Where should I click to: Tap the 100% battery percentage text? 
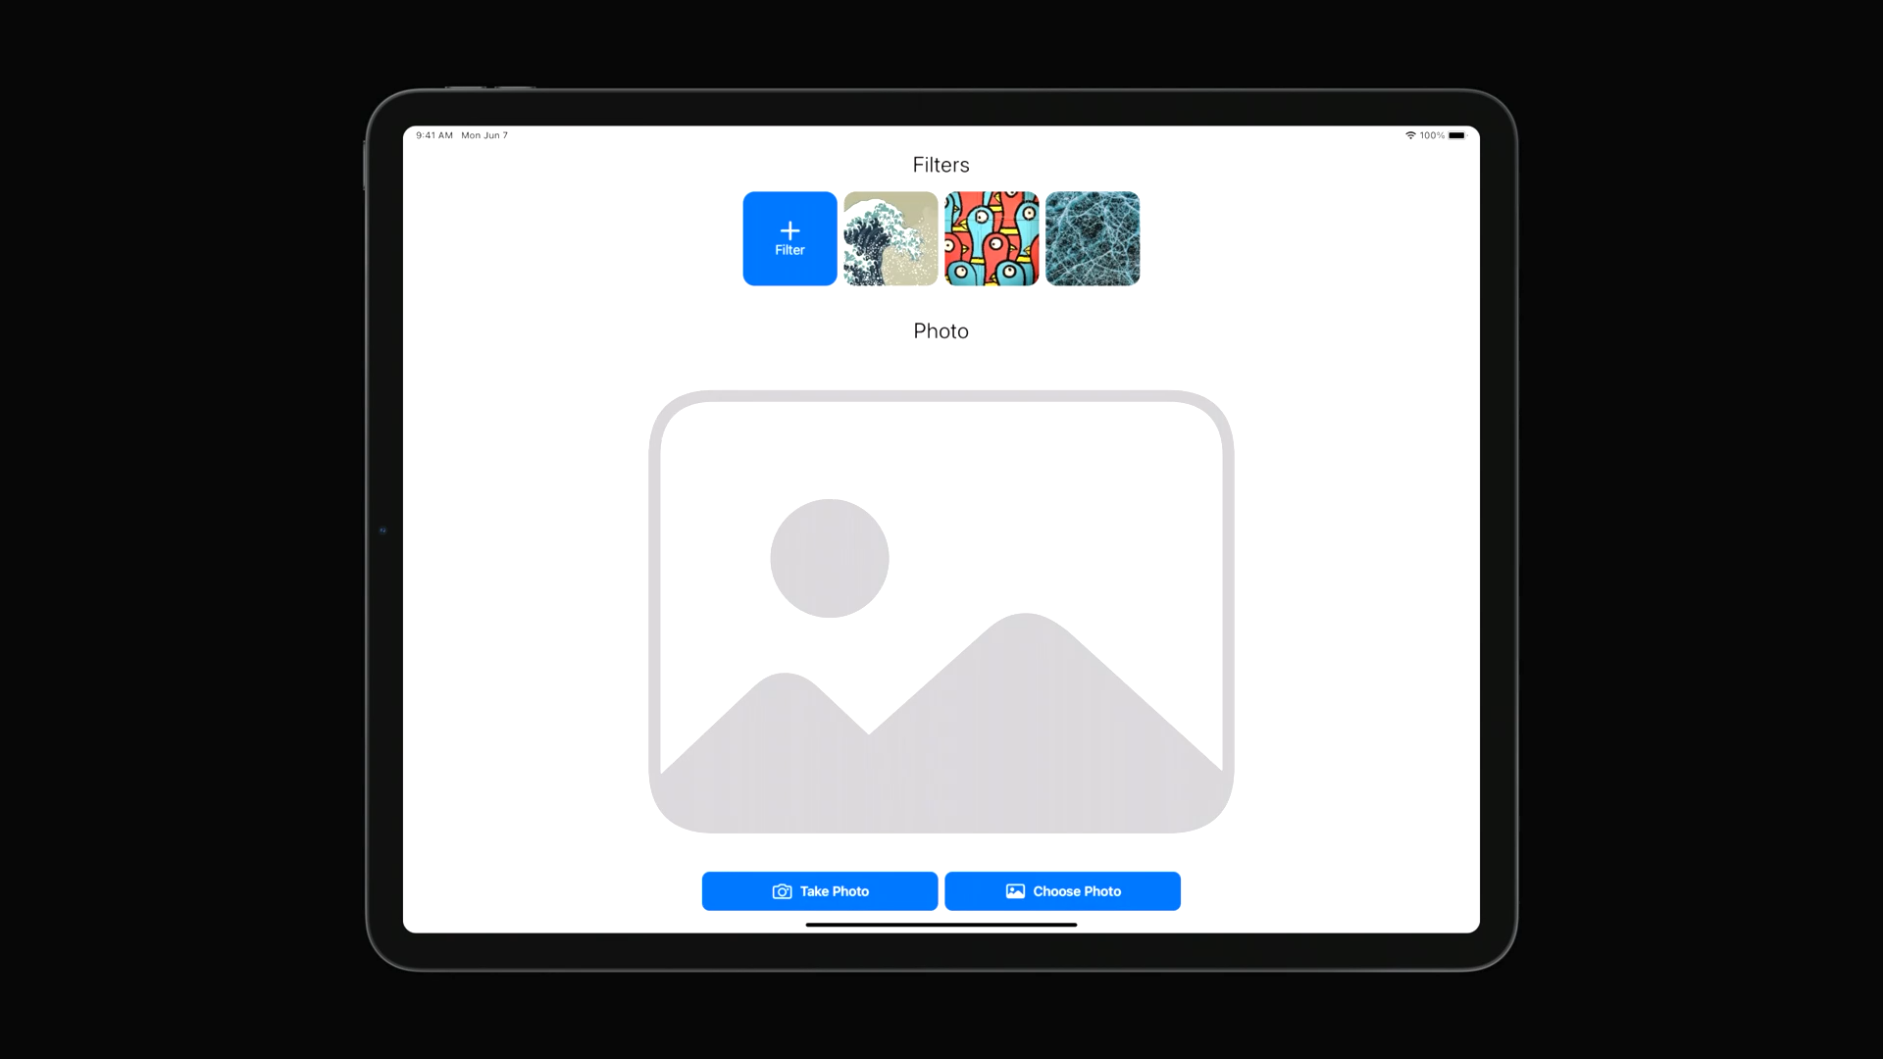click(1432, 135)
